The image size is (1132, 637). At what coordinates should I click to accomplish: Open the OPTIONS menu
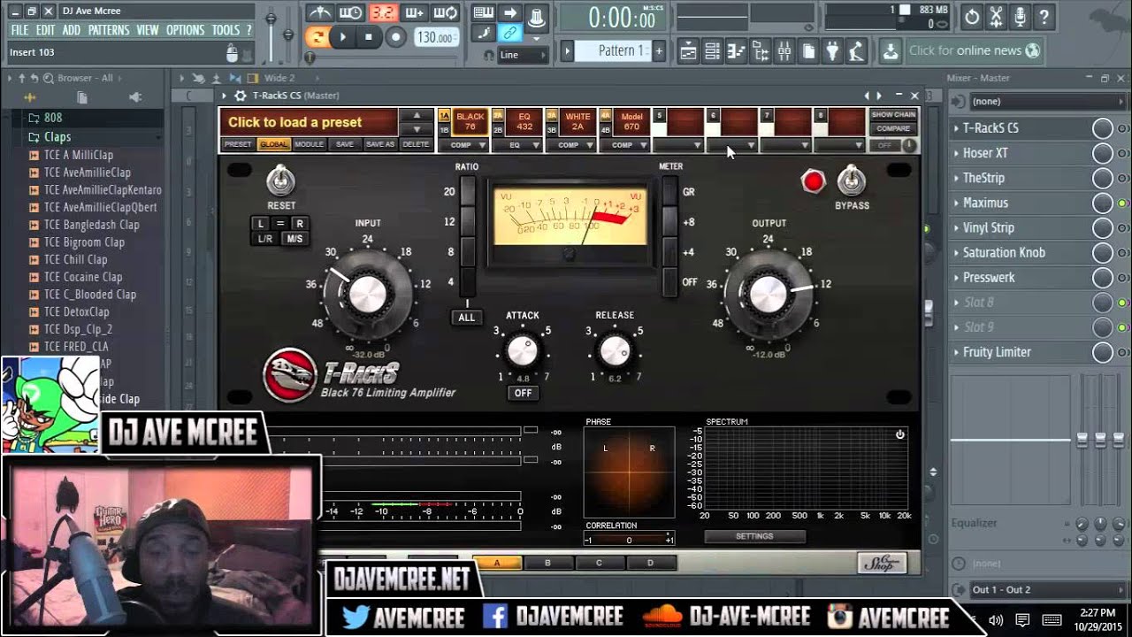click(x=186, y=30)
